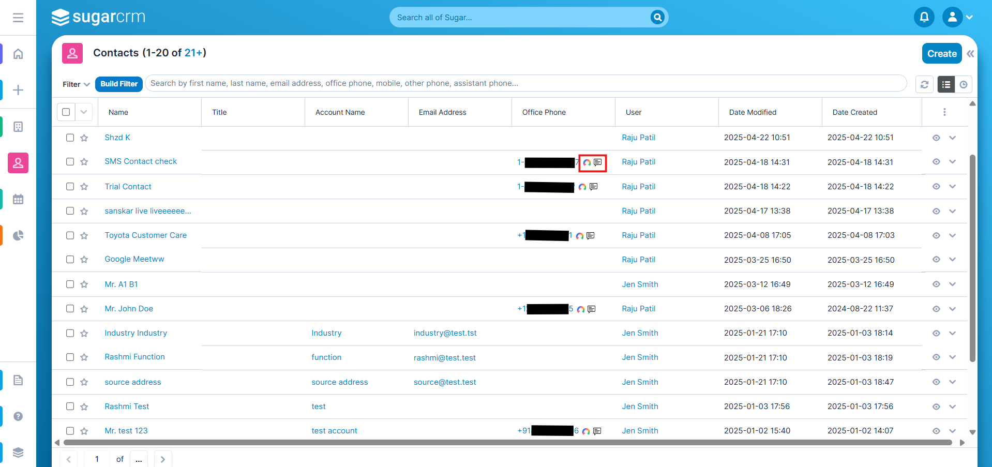Open the Help question mark icon

pyautogui.click(x=18, y=416)
